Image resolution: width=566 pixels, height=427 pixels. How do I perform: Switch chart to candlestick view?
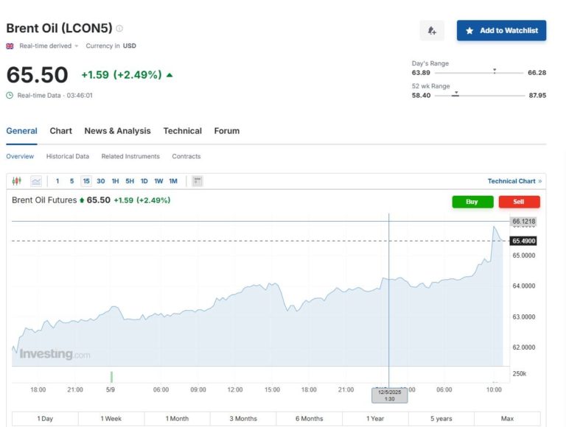18,181
